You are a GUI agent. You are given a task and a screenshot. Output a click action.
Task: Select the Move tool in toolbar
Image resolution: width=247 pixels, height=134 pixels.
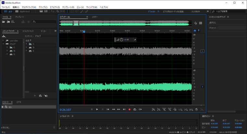click(53, 11)
